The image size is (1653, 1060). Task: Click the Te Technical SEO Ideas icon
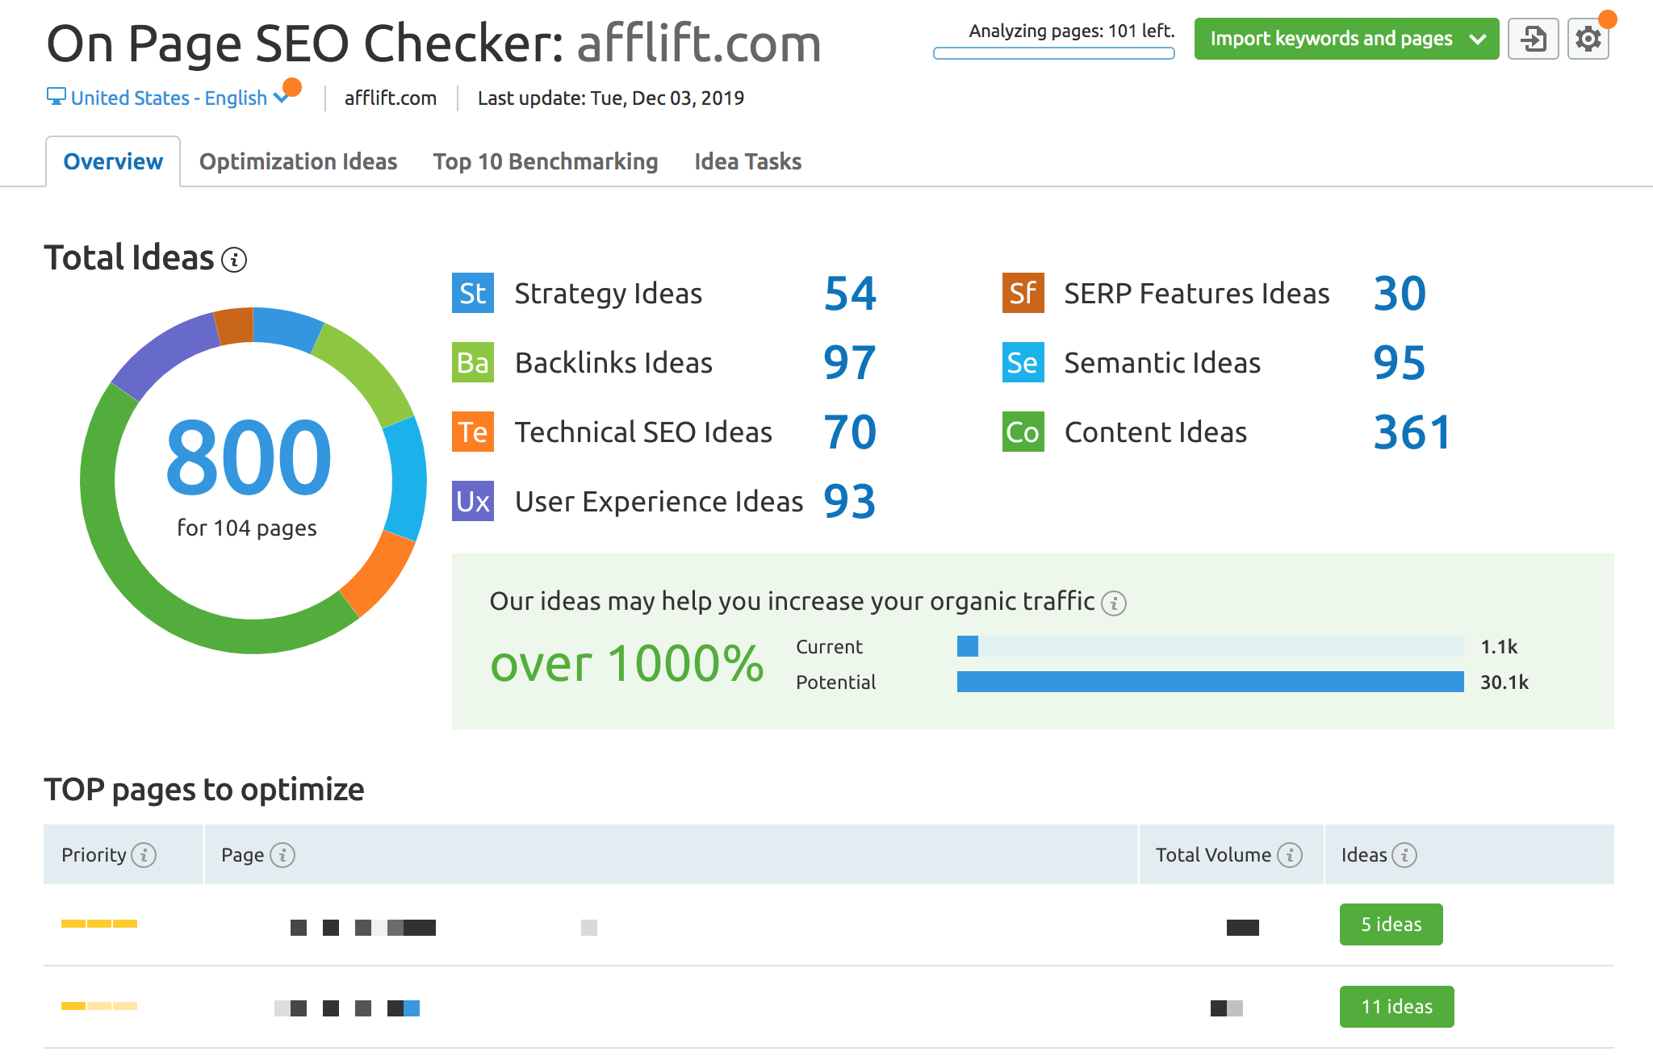(x=473, y=432)
